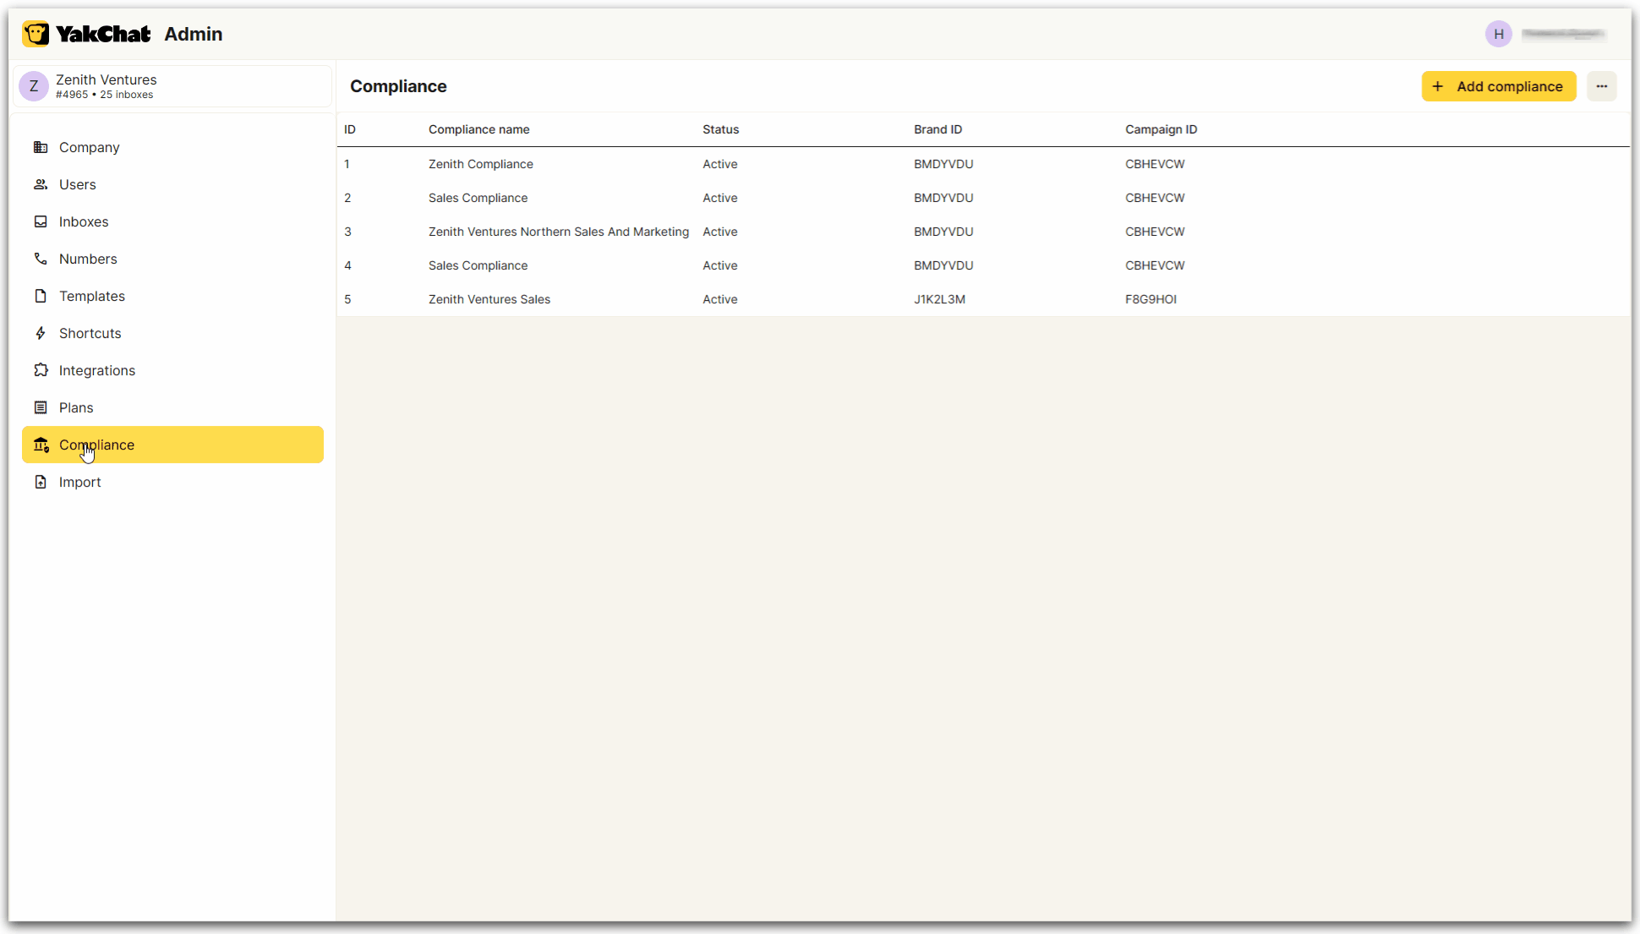Click the Company building icon in sidebar
The height and width of the screenshot is (934, 1640).
click(41, 147)
